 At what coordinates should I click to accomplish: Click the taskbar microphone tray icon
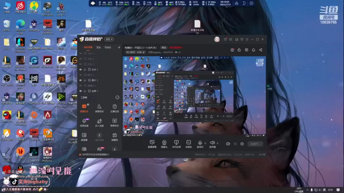[311, 190]
